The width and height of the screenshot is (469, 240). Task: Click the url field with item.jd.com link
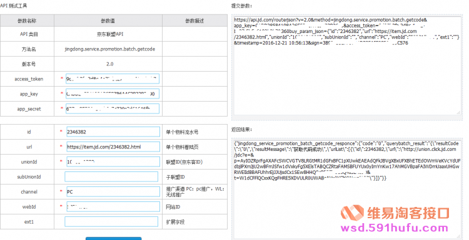click(x=113, y=146)
